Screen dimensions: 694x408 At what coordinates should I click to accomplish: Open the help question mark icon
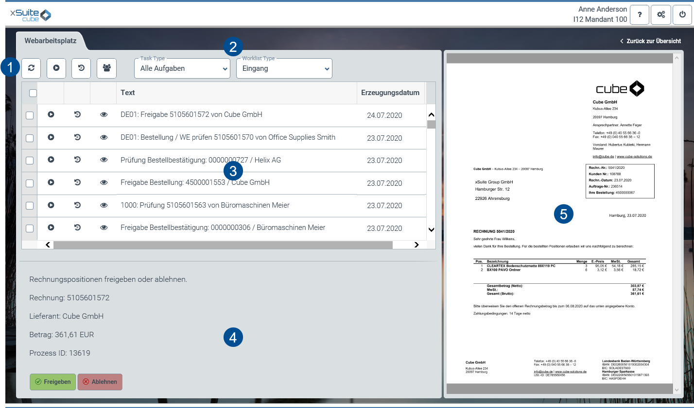click(x=640, y=15)
